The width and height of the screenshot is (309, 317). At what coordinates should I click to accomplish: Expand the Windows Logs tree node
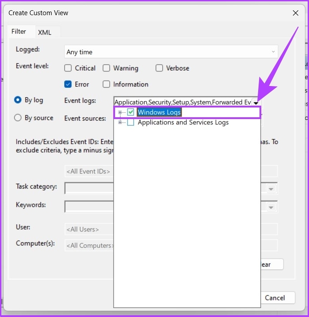tap(120, 112)
